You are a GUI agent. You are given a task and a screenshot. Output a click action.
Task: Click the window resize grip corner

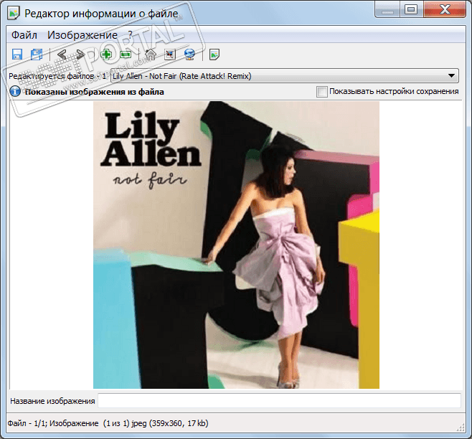coord(461,428)
